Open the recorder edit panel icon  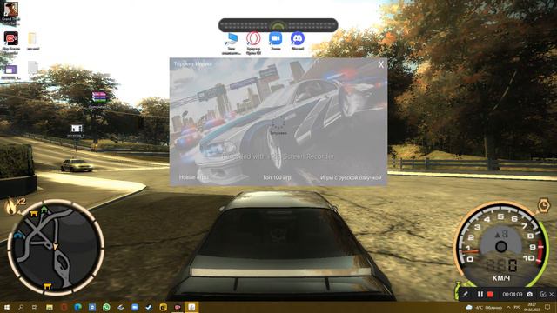coord(543,294)
